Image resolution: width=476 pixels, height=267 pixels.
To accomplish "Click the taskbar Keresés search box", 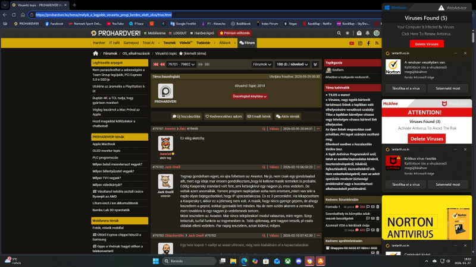I will pos(189,261).
